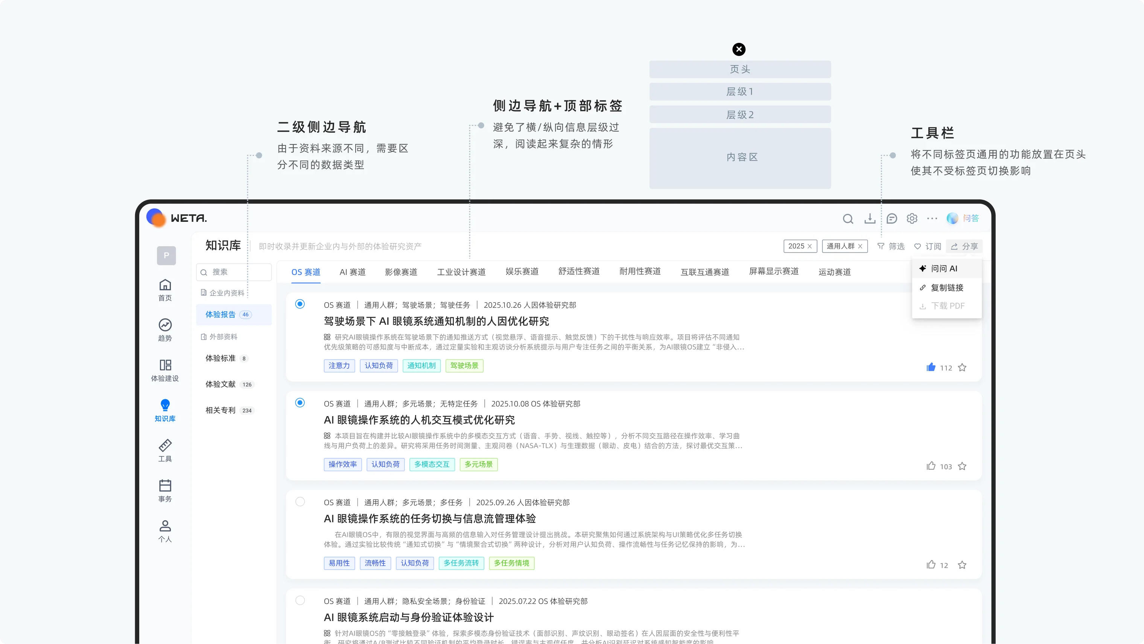Remove the 2025 filter chip

pos(809,246)
